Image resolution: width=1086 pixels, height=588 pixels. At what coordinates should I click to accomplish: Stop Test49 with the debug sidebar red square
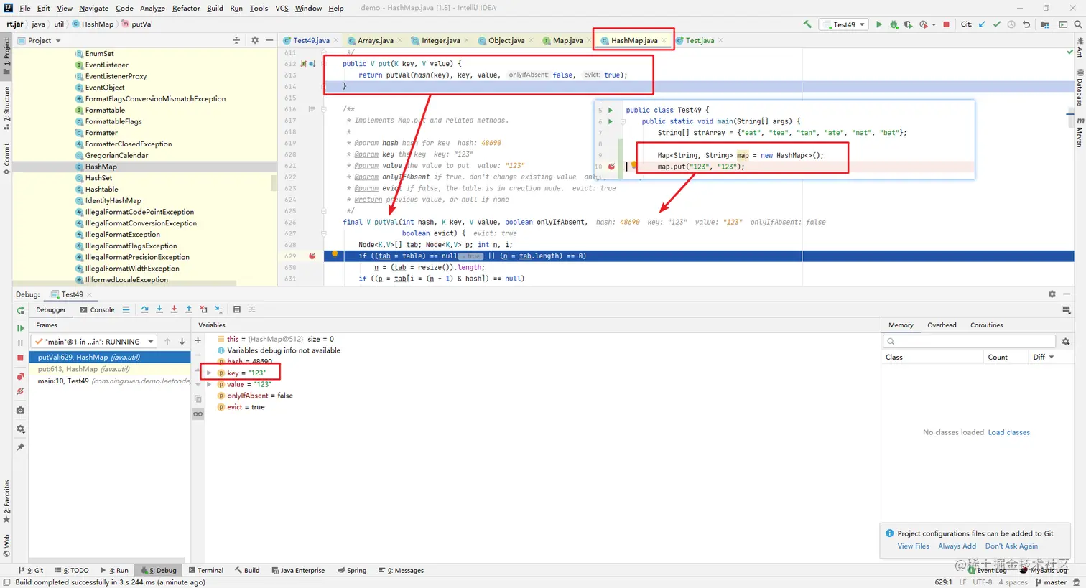[x=20, y=358]
